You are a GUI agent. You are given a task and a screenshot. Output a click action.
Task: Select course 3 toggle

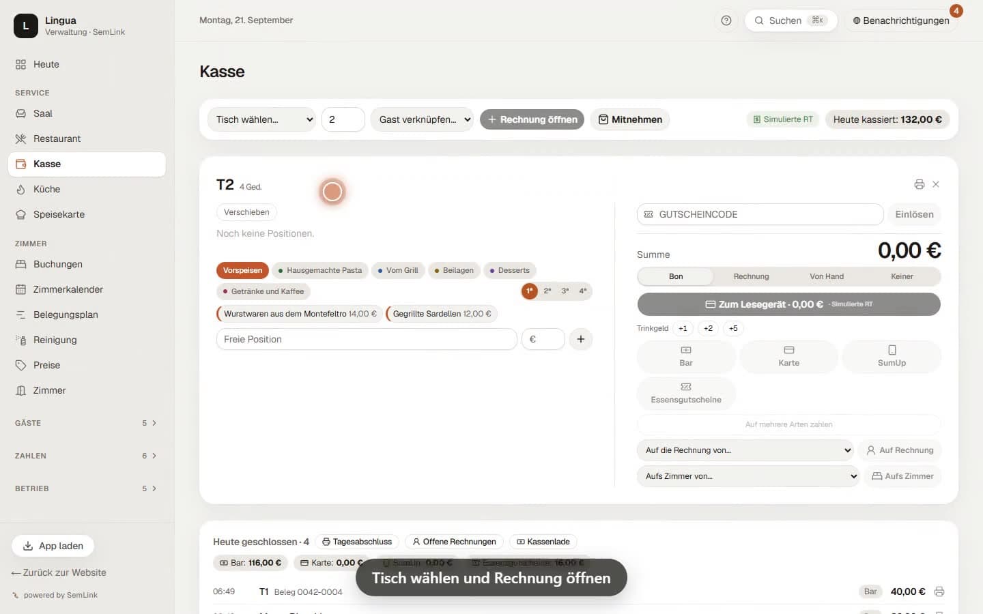[565, 291]
